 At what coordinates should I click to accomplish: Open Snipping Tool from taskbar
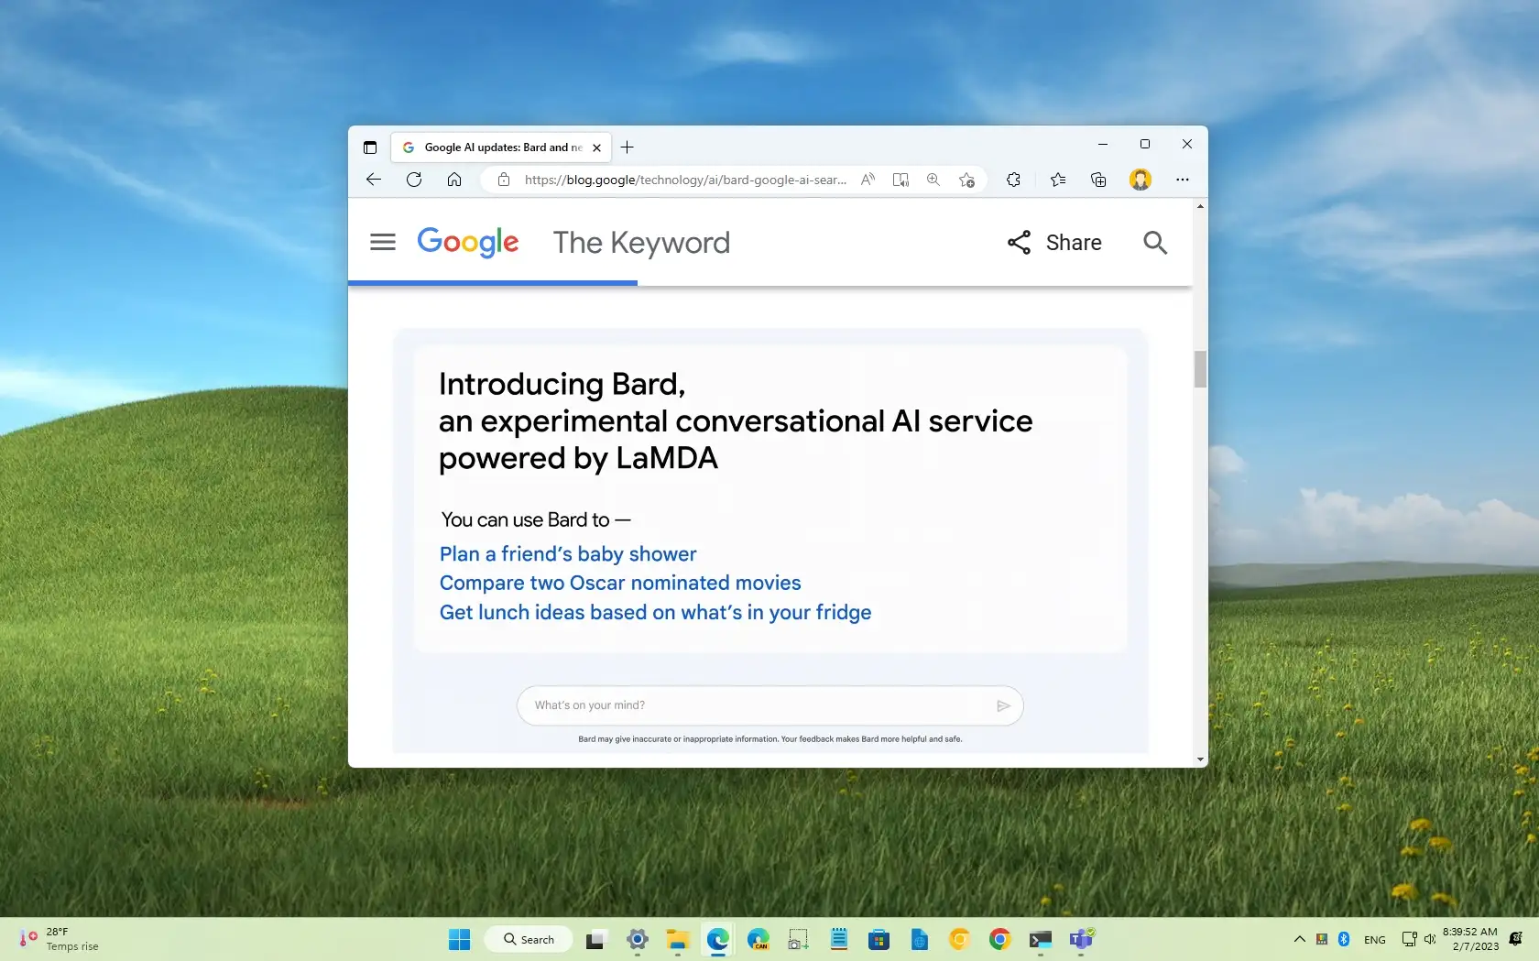799,939
